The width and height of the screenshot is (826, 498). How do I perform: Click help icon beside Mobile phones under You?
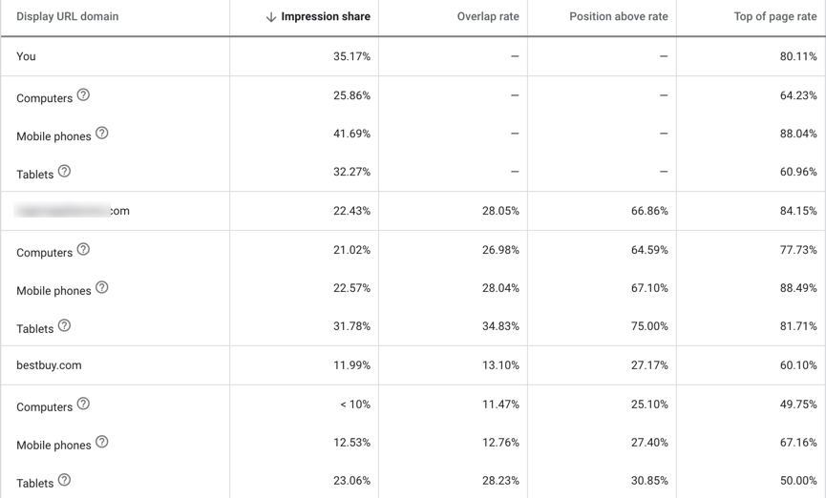(101, 134)
